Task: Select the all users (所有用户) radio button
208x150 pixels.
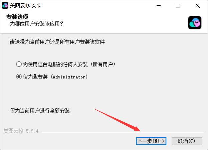Action: [x=19, y=64]
